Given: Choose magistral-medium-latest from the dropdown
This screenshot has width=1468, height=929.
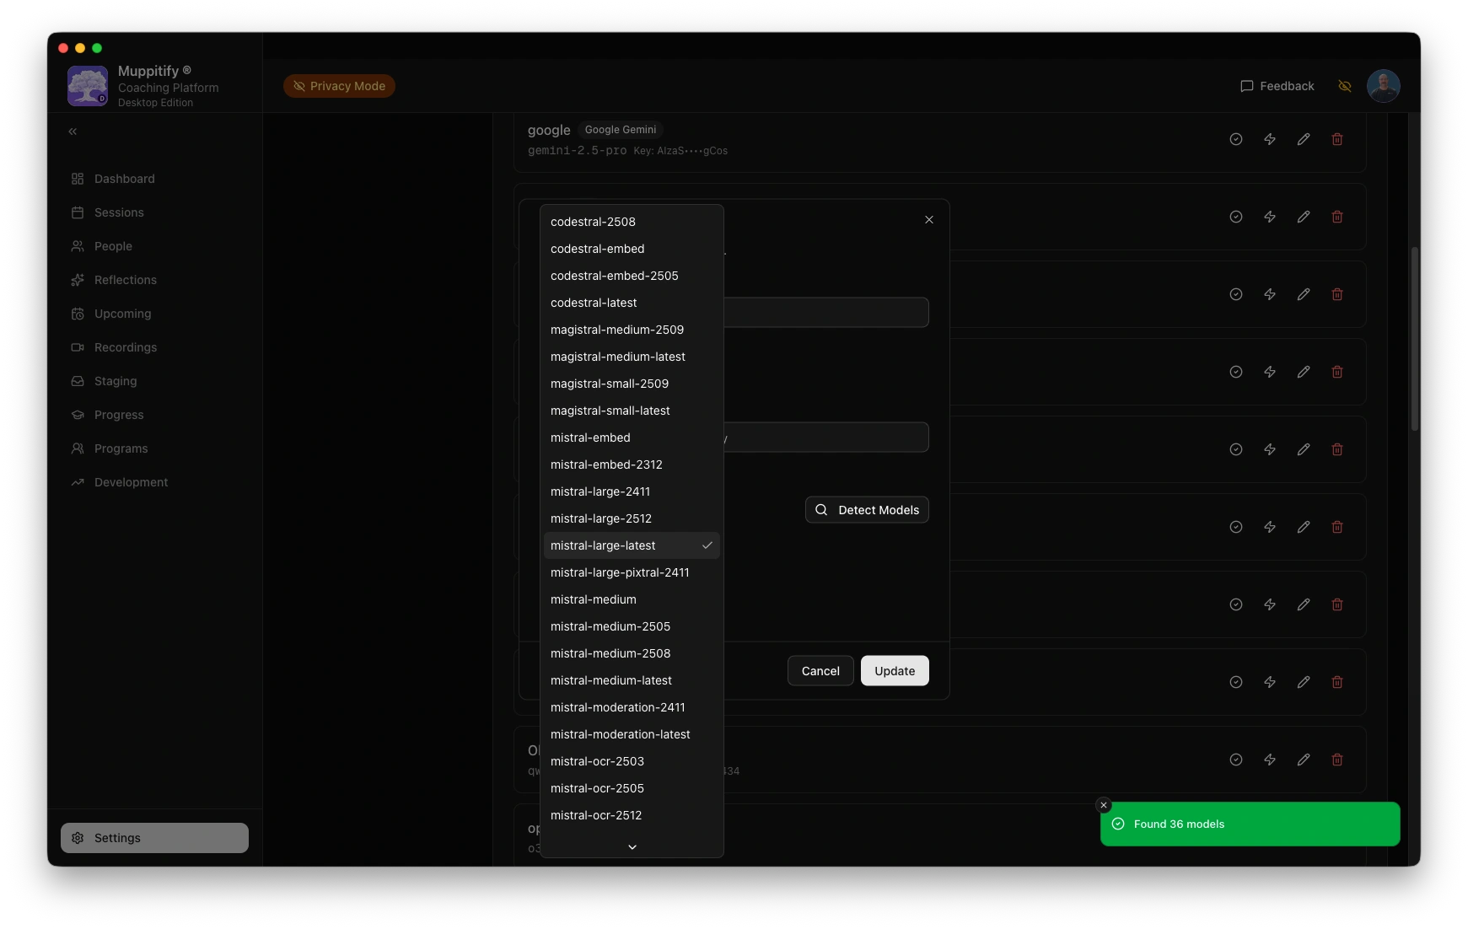Looking at the screenshot, I should click(617, 357).
